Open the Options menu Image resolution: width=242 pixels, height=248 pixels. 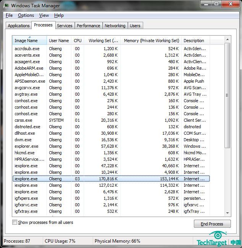click(x=26, y=15)
